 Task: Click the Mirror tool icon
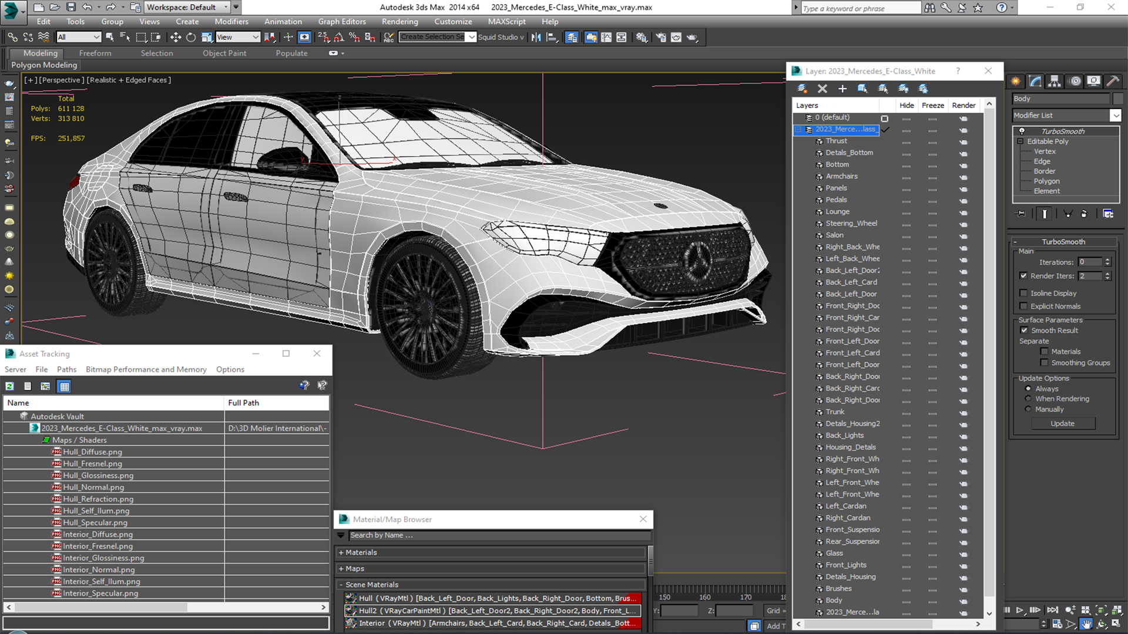click(x=536, y=37)
